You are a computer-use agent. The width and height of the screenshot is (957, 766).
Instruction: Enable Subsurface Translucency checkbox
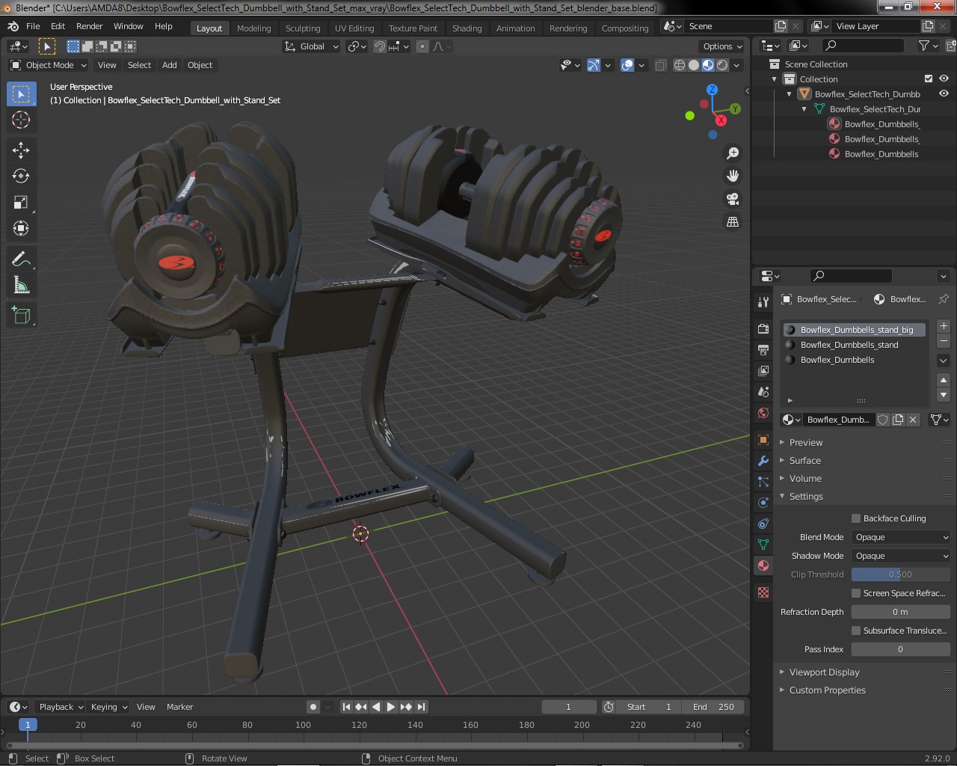[856, 631]
